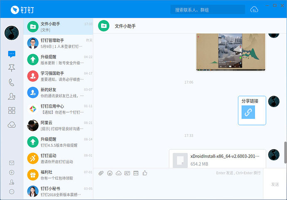
Task: Open the cloud drive icon in sidebar
Action: (x=12, y=125)
